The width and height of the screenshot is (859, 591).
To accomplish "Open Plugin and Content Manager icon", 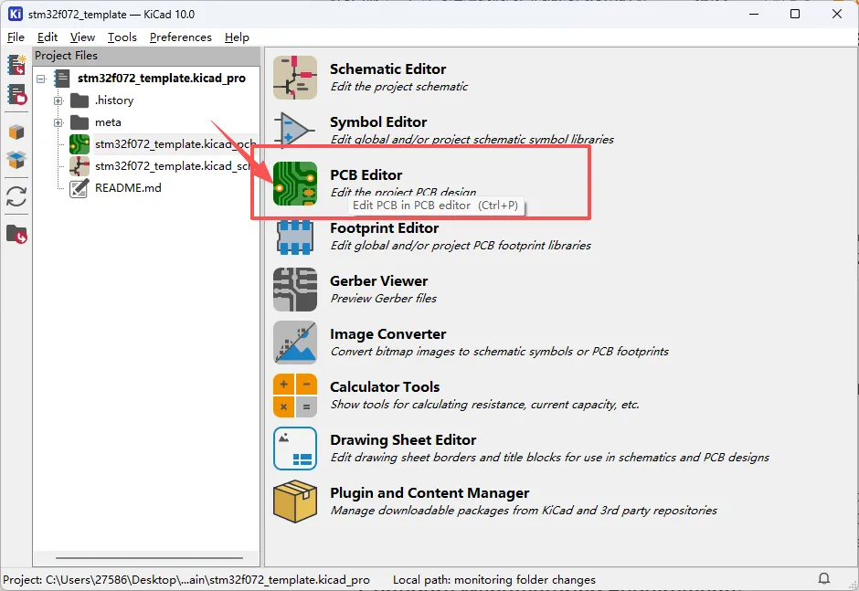I will (x=295, y=501).
